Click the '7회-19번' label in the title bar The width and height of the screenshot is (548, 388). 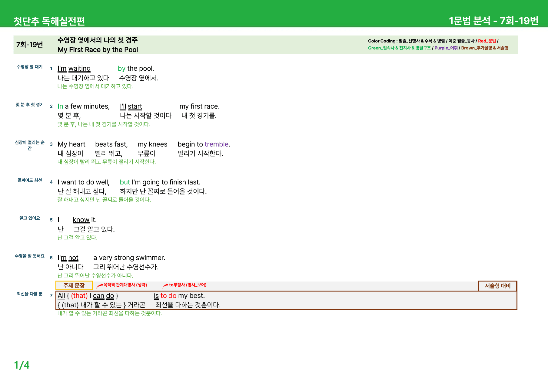click(30, 45)
